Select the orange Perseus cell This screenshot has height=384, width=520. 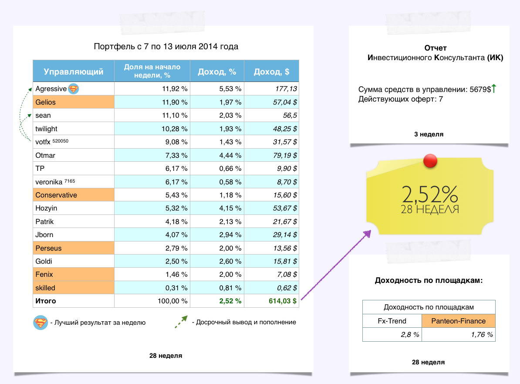(74, 248)
